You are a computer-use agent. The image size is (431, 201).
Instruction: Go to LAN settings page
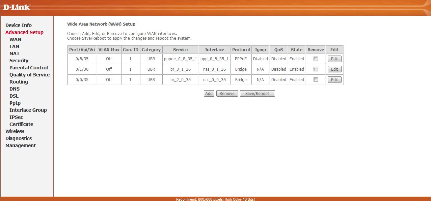tap(14, 46)
